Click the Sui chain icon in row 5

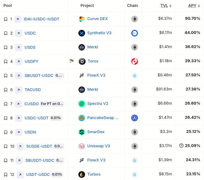click(134, 76)
